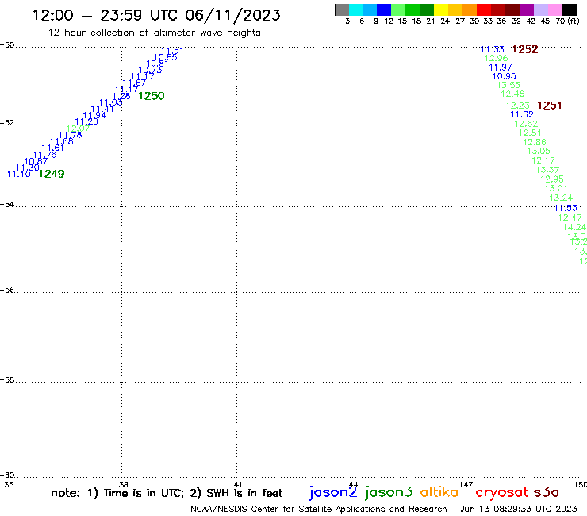Click the wave height value 11.33
Image resolution: width=587 pixels, height=516 pixels.
coord(493,49)
